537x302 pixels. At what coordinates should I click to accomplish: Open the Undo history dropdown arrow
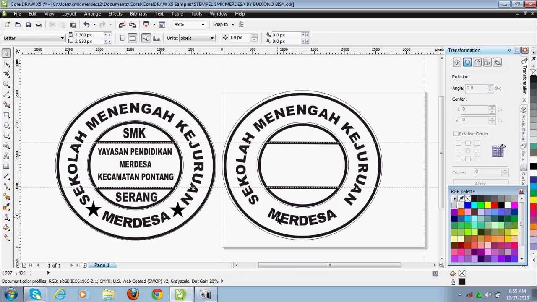pyautogui.click(x=94, y=24)
